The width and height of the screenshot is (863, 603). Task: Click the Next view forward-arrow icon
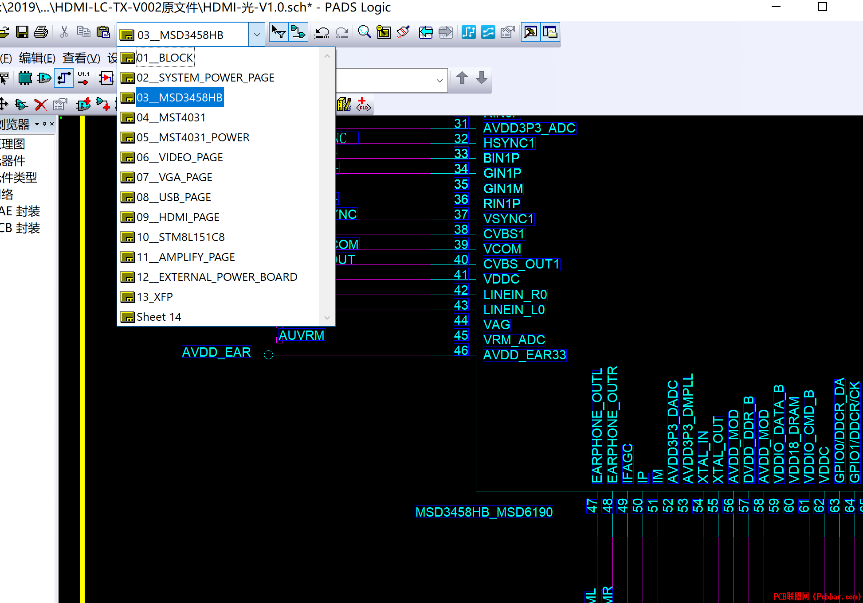click(x=445, y=32)
